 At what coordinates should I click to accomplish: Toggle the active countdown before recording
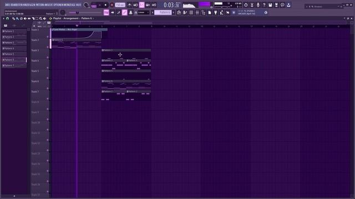click(142, 5)
